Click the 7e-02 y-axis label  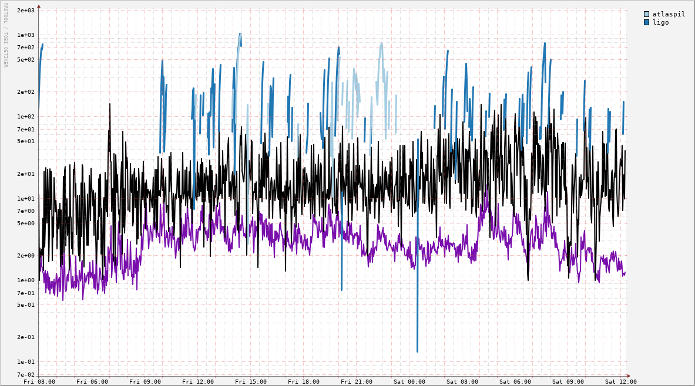pyautogui.click(x=26, y=375)
